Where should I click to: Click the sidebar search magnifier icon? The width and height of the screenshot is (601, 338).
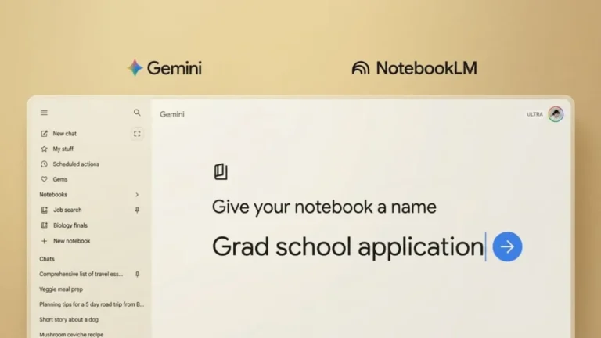pyautogui.click(x=137, y=113)
